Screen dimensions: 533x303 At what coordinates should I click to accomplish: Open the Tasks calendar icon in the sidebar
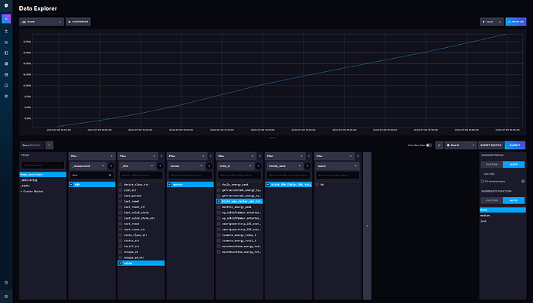[6, 74]
